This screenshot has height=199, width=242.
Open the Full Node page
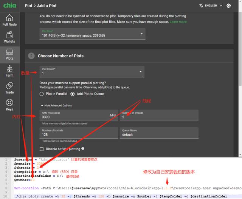point(9,20)
